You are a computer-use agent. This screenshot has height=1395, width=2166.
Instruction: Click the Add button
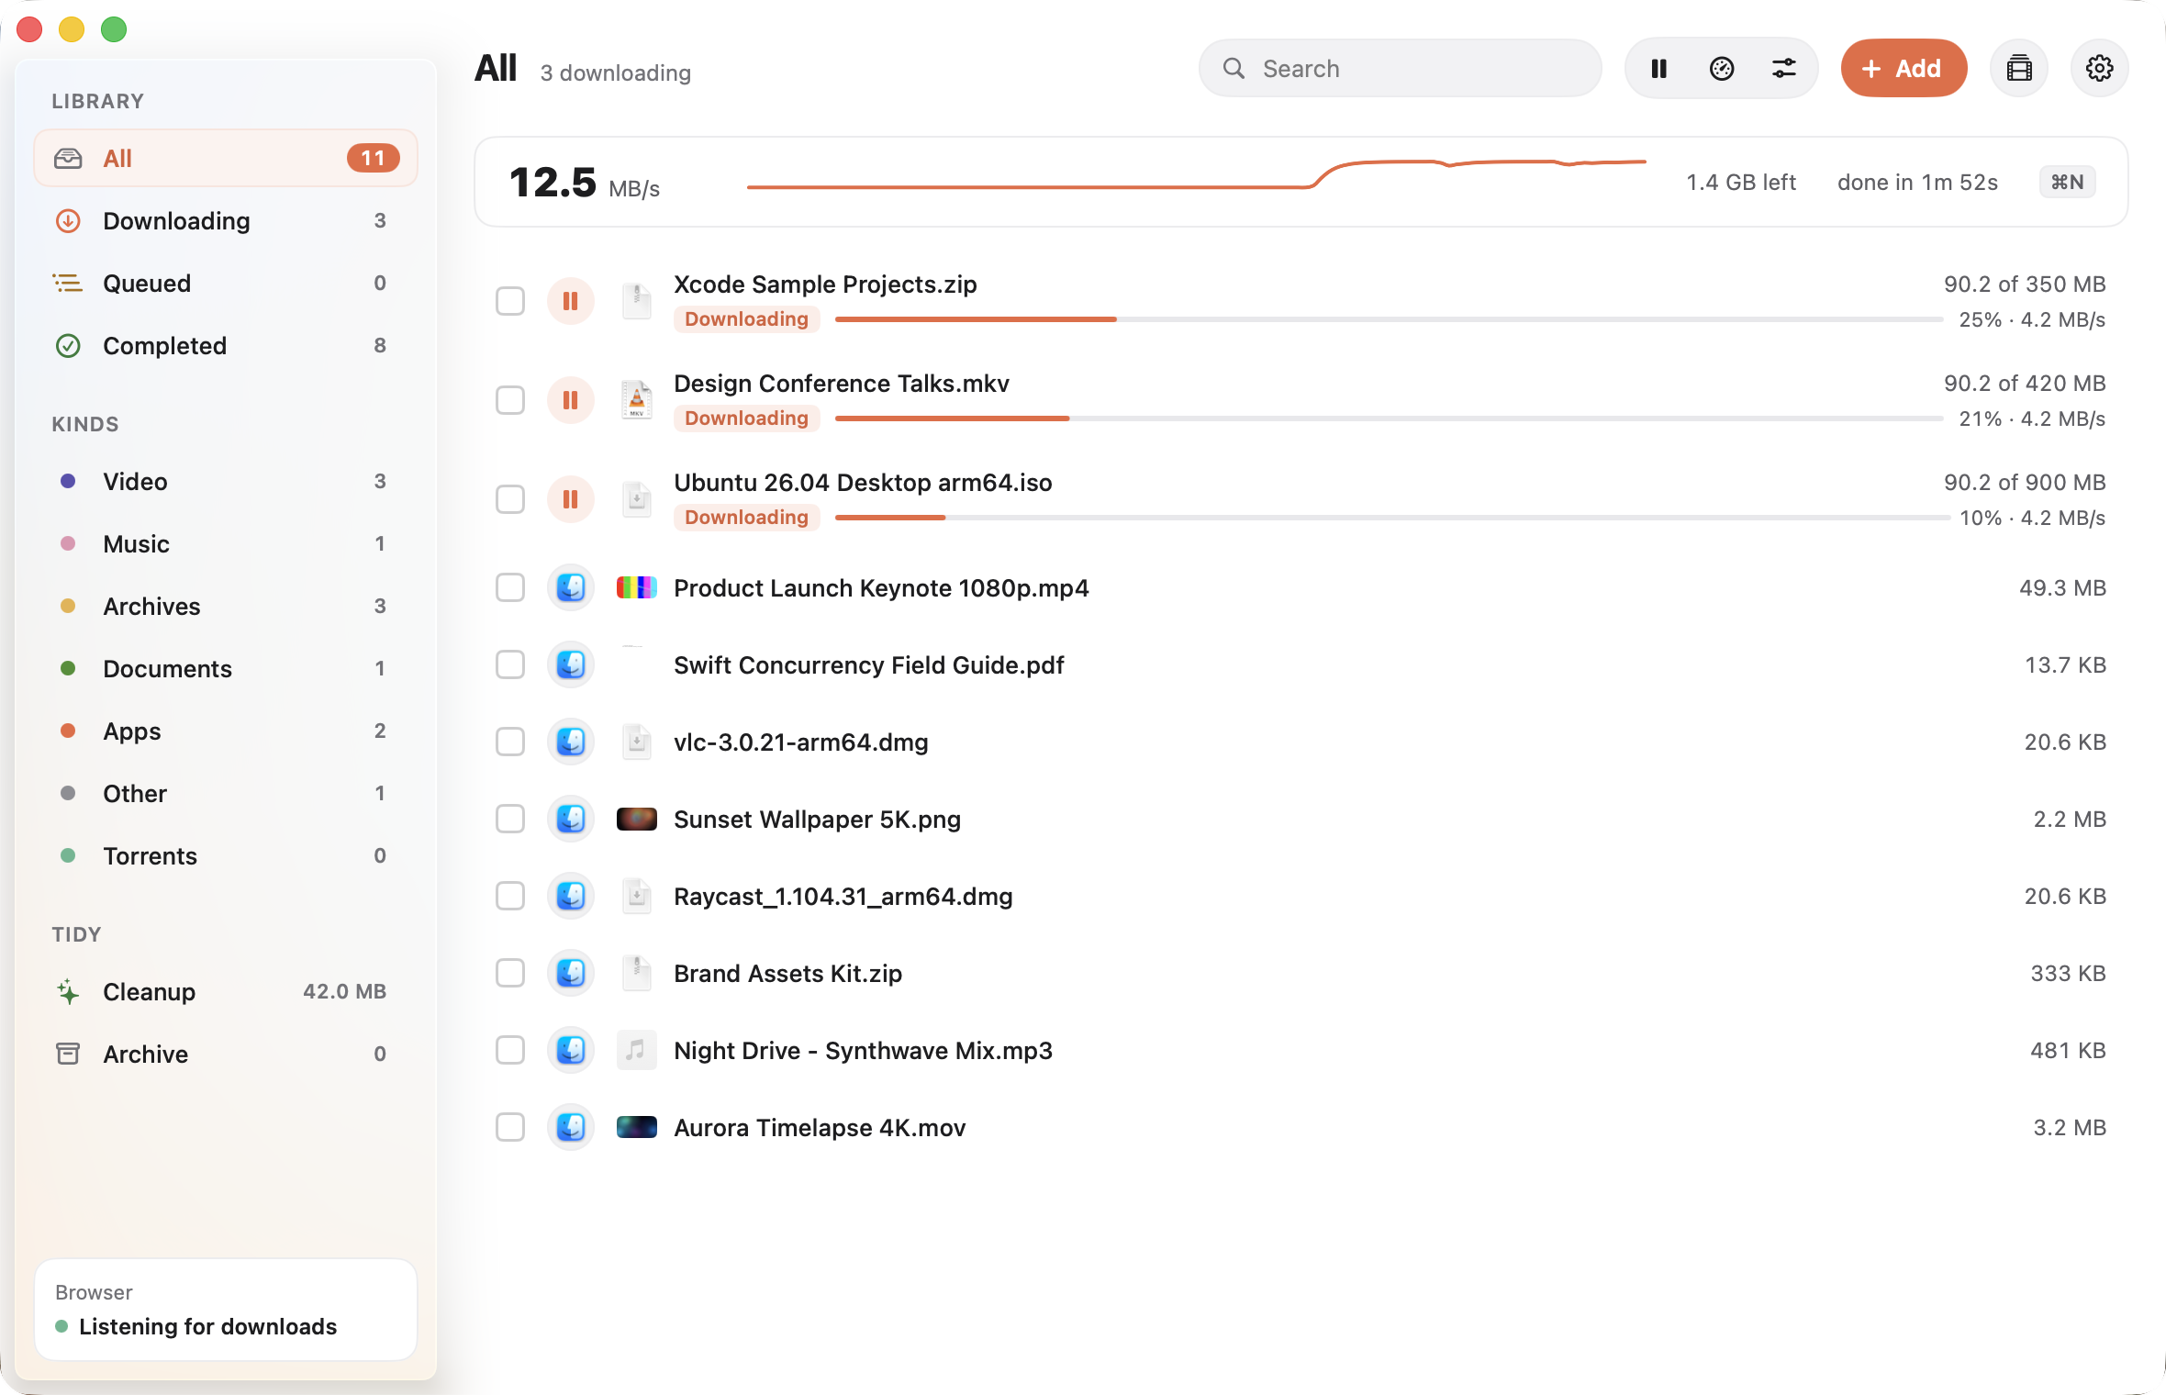pyautogui.click(x=1904, y=69)
